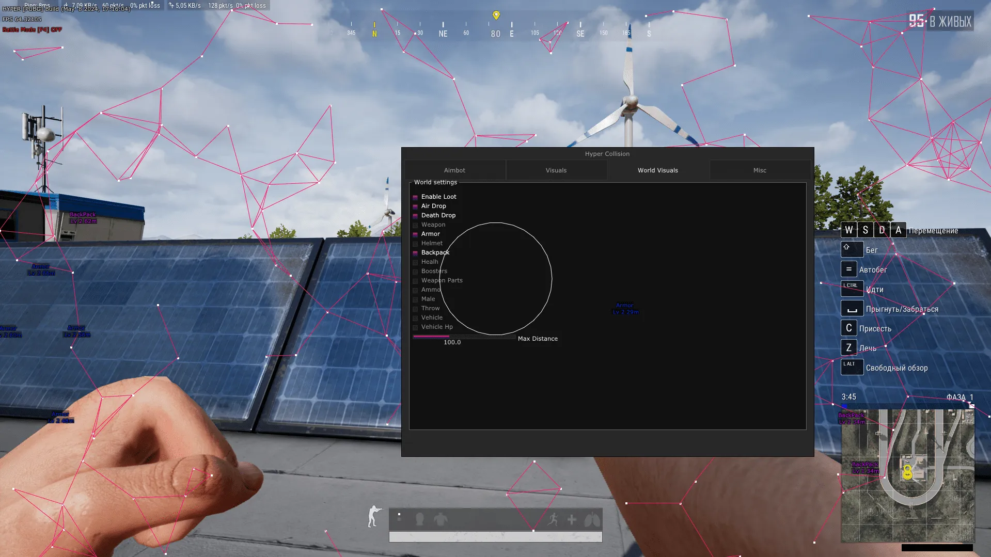Screen dimensions: 991x557
Task: Switch to the Aimbot tab
Action: (x=454, y=170)
